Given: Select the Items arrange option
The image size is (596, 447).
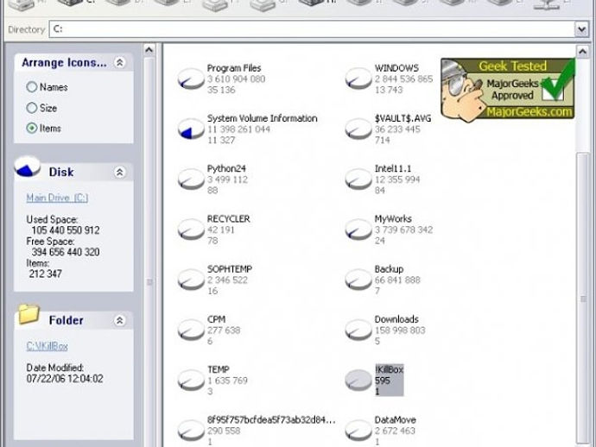Looking at the screenshot, I should [x=32, y=129].
